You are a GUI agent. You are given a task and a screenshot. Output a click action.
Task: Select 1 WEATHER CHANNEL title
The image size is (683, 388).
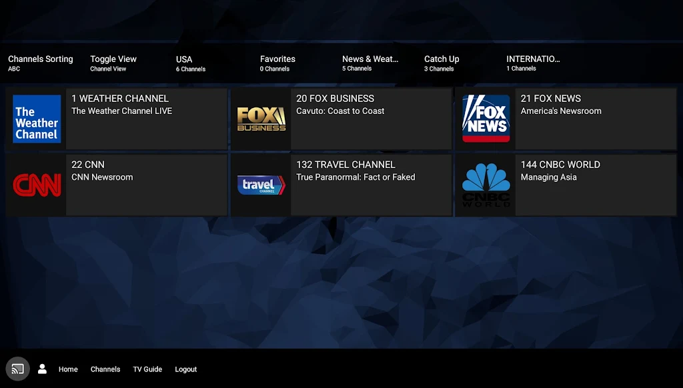point(120,99)
